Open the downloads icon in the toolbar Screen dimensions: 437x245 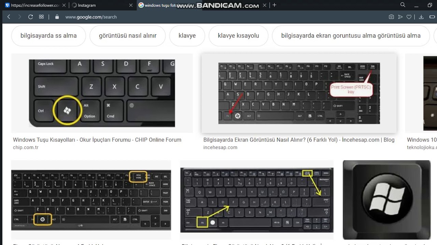click(x=421, y=17)
